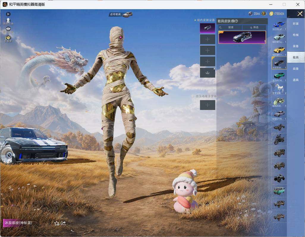Screen dimensions: 305x237
Task: Switch to the 枪械 tab
Action: pyautogui.click(x=296, y=35)
